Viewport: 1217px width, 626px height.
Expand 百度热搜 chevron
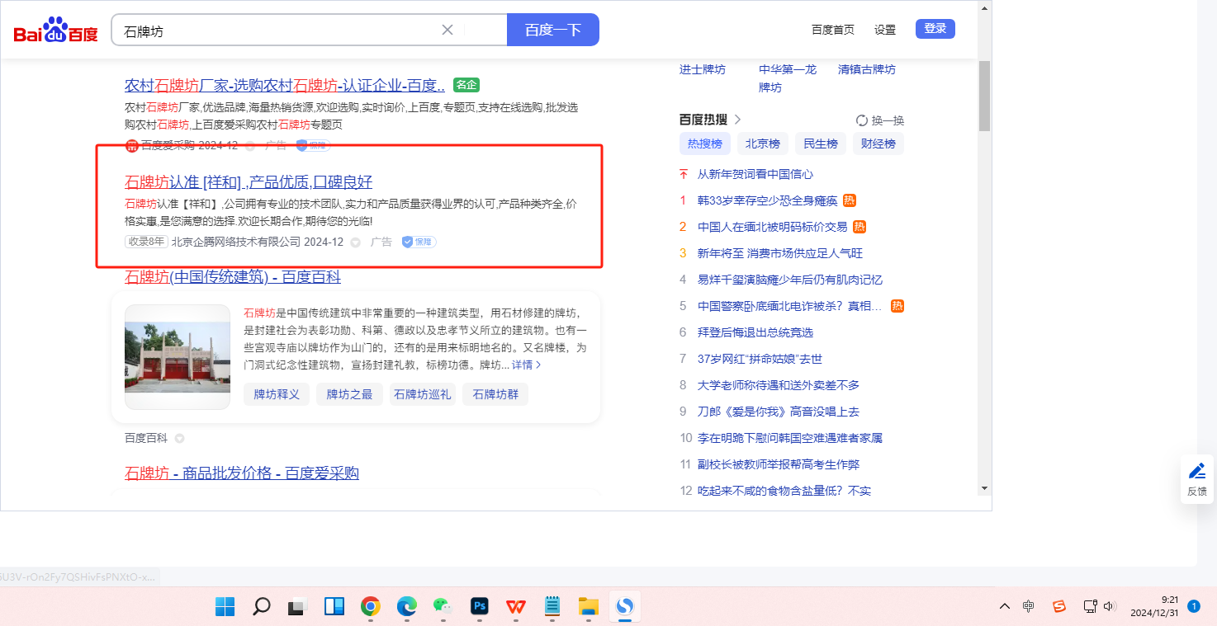pos(737,120)
